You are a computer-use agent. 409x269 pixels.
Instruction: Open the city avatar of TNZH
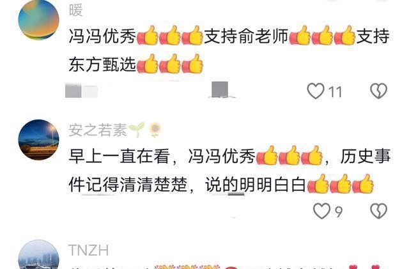(x=38, y=254)
